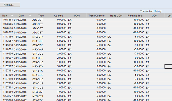172x101 pixels.
Task: Select transaction number 1167187
Action: pyautogui.click(x=8, y=66)
